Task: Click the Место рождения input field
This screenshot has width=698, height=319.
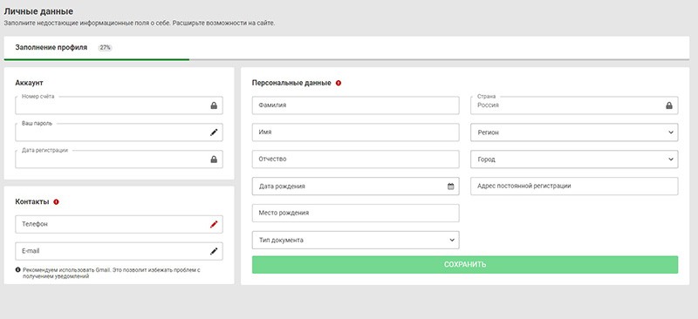Action: tap(355, 213)
